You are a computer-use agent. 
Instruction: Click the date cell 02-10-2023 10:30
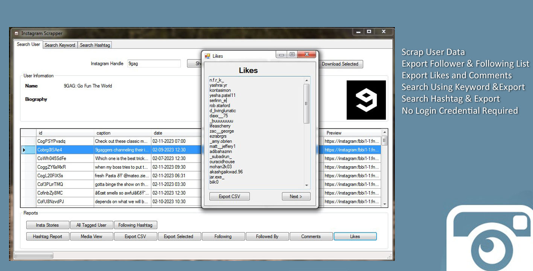[x=169, y=202]
